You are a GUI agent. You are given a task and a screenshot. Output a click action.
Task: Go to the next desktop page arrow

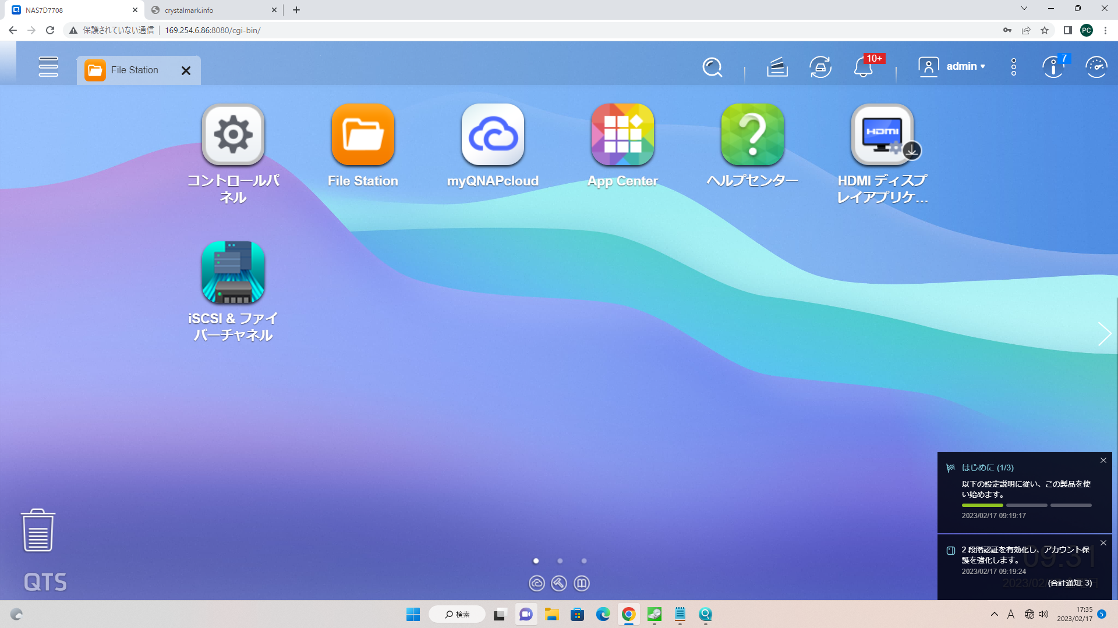(1105, 334)
